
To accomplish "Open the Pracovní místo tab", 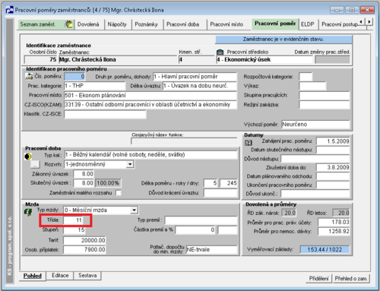I will (226, 24).
